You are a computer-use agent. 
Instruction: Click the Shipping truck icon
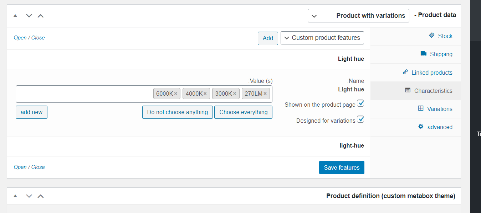coord(424,54)
